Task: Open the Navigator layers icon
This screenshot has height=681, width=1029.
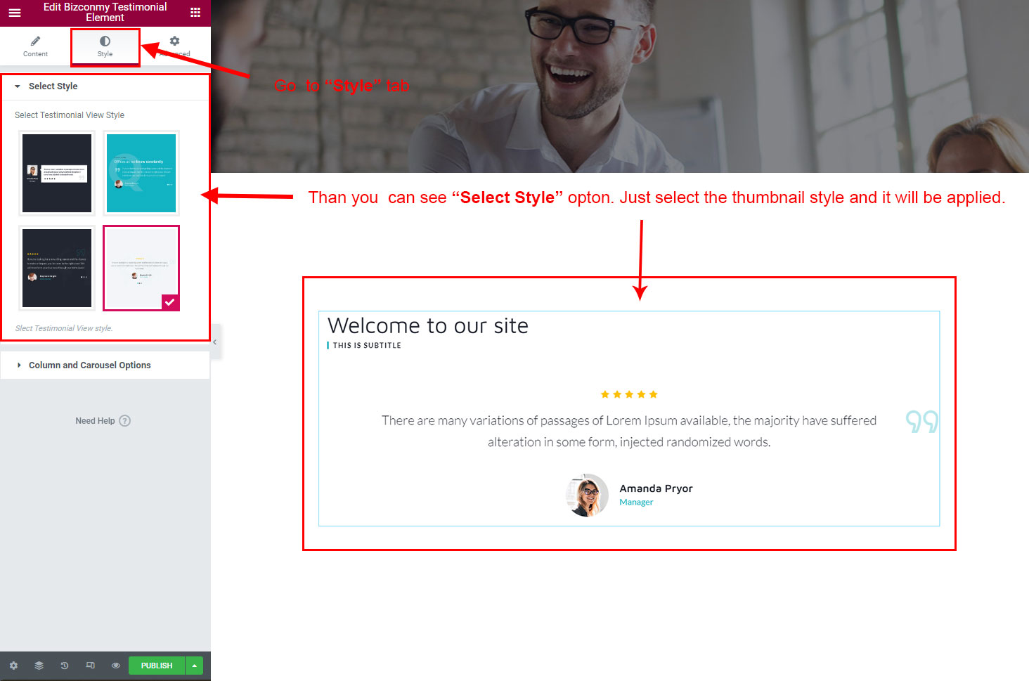Action: click(39, 666)
